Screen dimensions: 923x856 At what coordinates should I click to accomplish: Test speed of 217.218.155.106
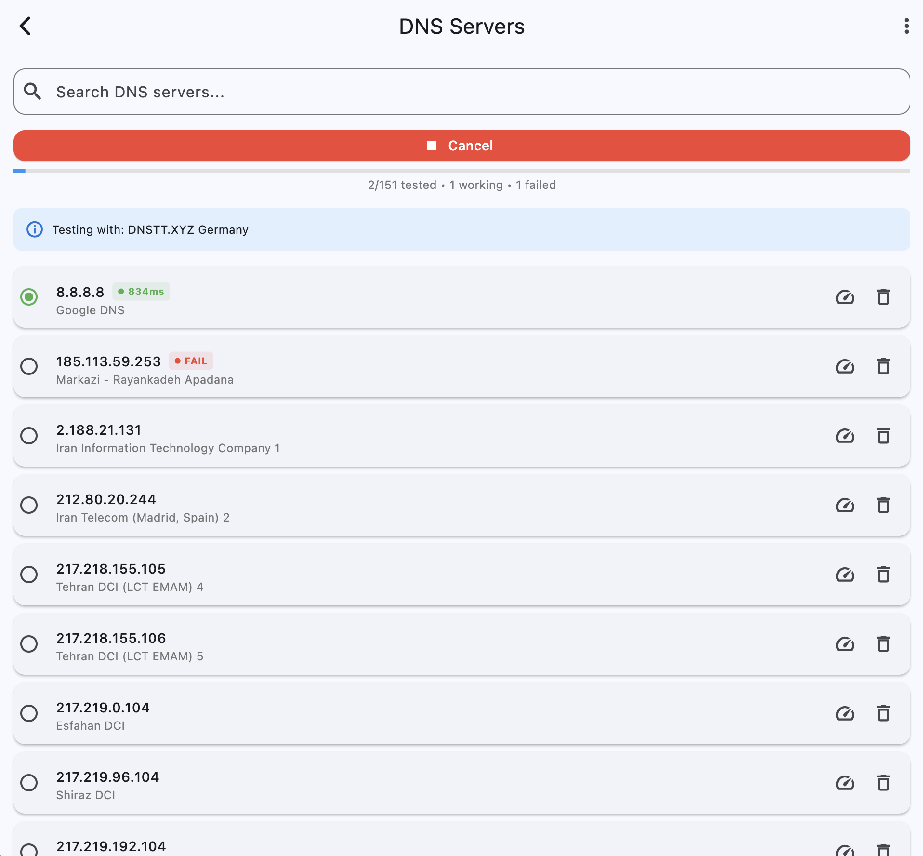pos(845,644)
